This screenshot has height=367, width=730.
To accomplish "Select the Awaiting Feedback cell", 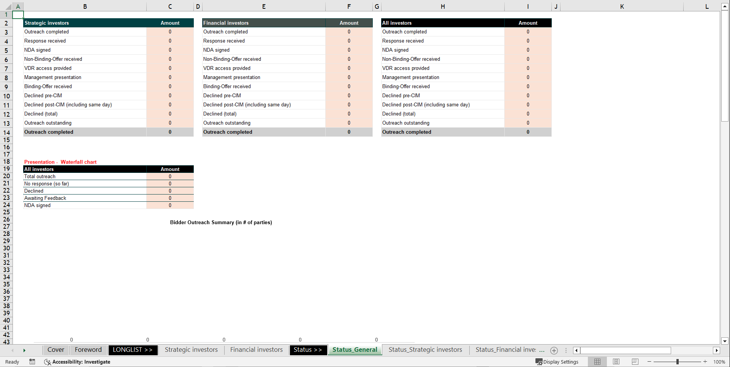I will click(85, 198).
